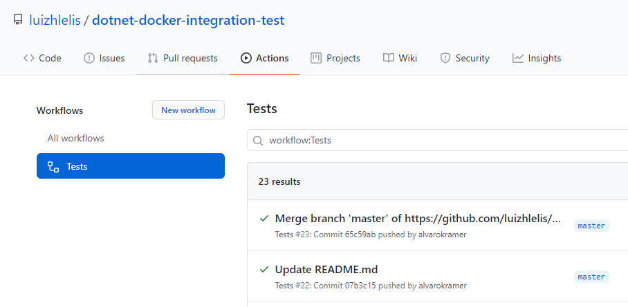Screen dimensions: 628x307
Task: Click the Tests heading
Action: 262,109
